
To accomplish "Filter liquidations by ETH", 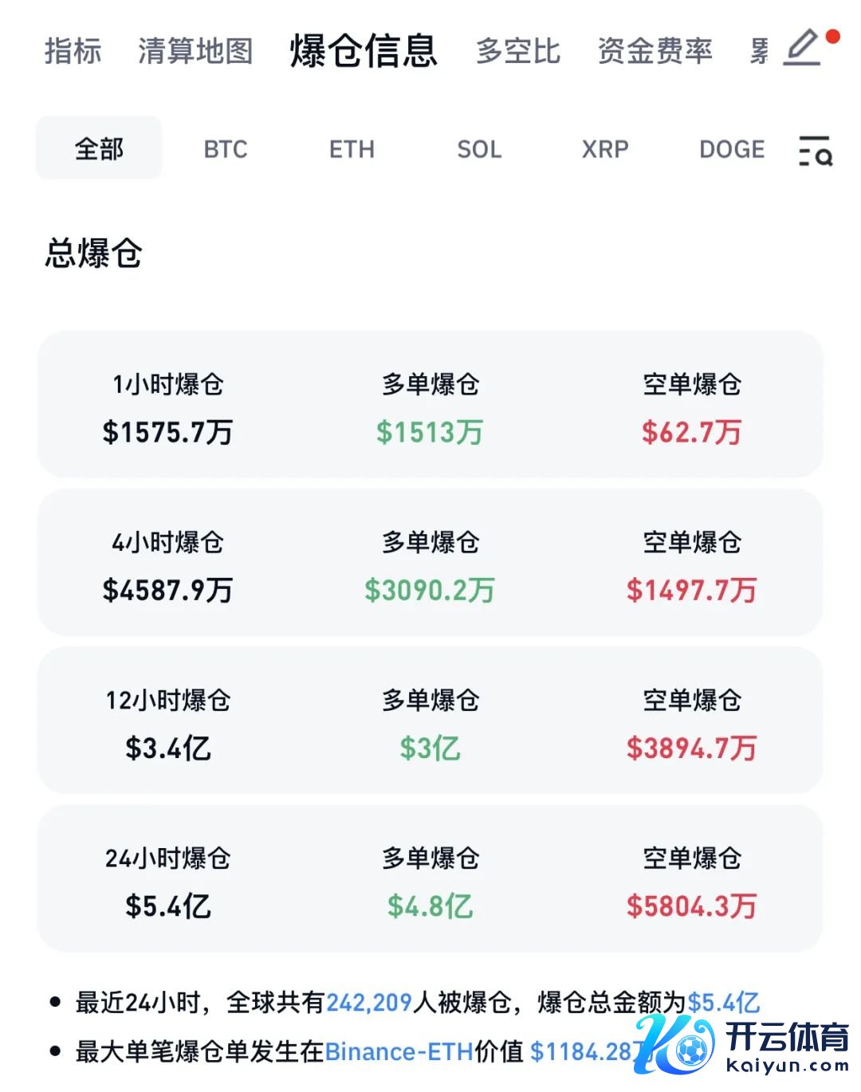I will tap(352, 149).
